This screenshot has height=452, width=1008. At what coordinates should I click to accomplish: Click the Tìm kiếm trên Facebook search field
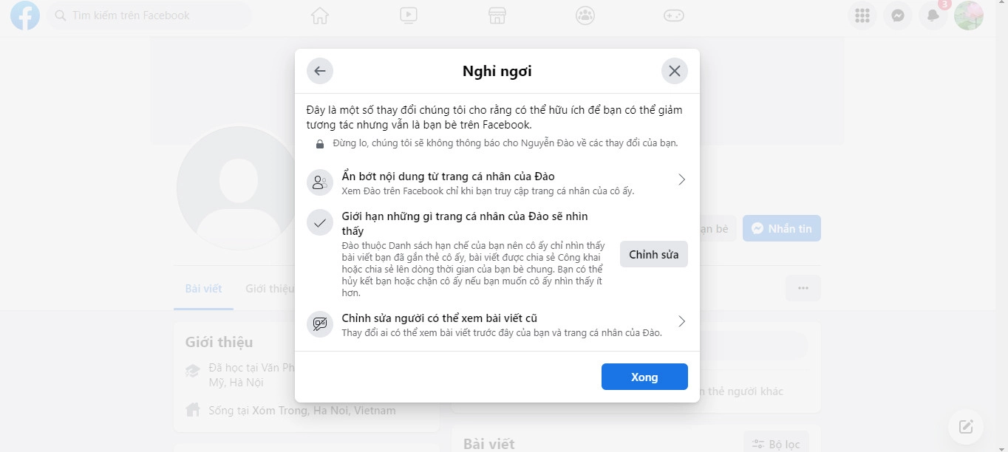point(149,16)
